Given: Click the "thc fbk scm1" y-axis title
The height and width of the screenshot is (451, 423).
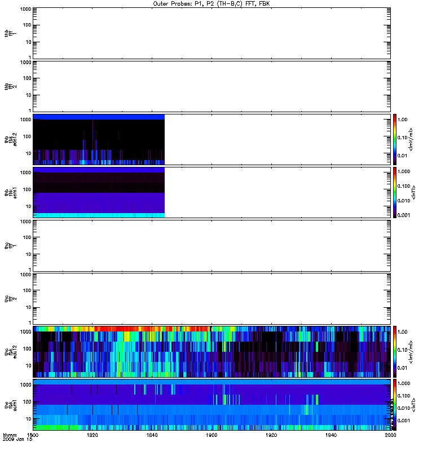Looking at the screenshot, I should (10, 405).
